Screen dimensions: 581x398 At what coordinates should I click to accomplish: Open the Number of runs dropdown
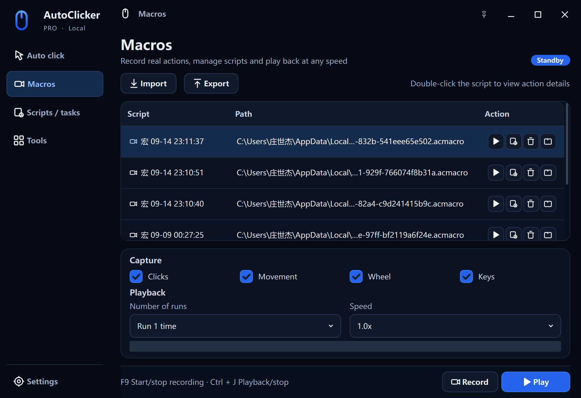coord(235,326)
